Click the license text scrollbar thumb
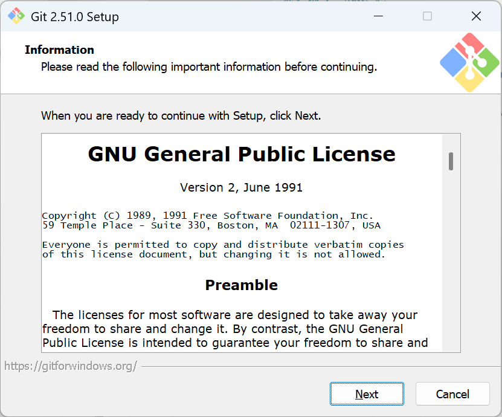 (x=451, y=161)
